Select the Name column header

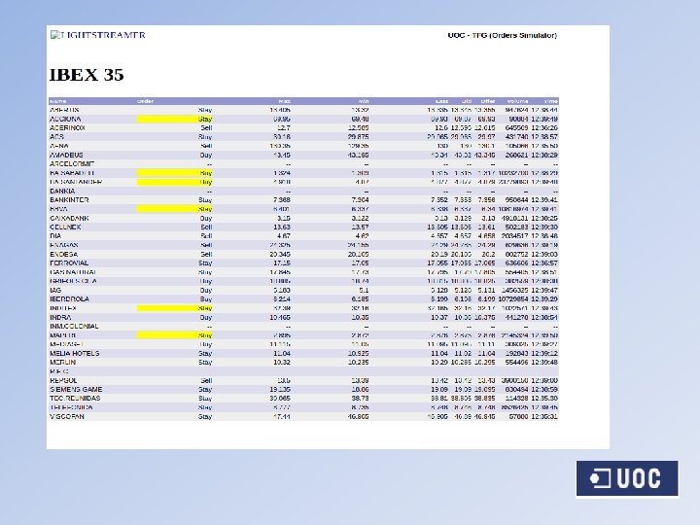coord(58,101)
